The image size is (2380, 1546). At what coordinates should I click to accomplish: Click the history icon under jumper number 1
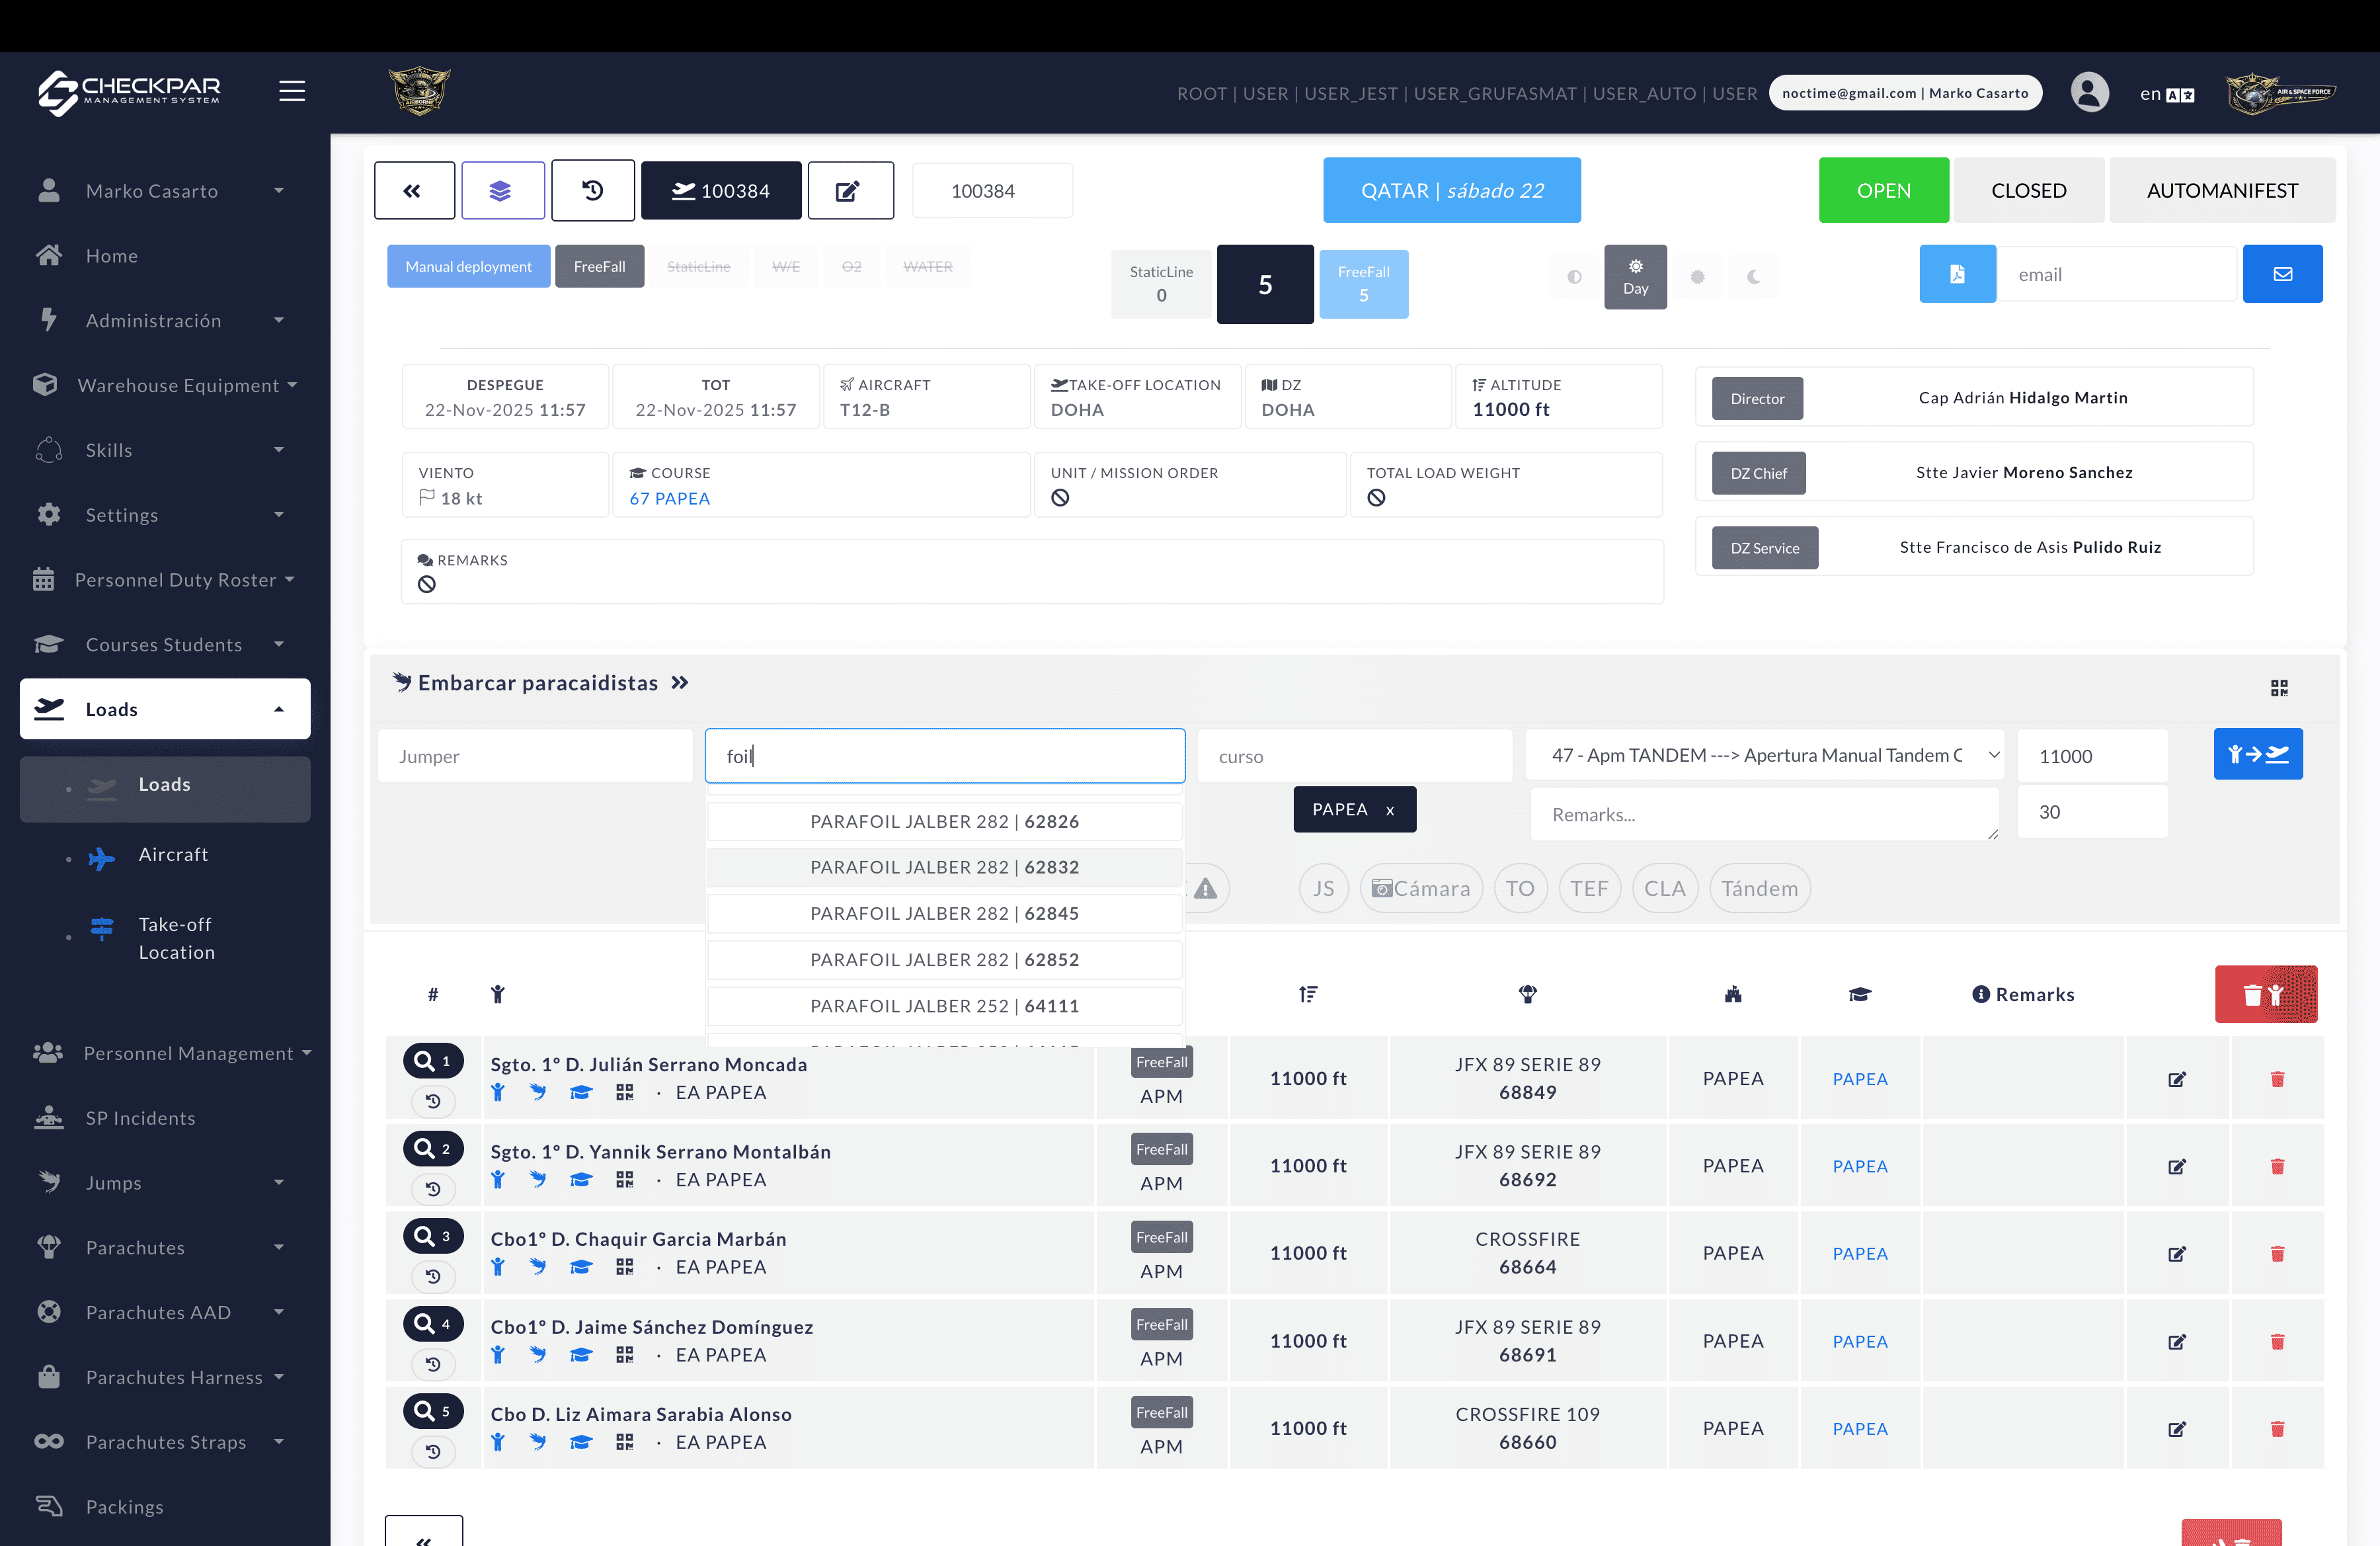coord(433,1101)
